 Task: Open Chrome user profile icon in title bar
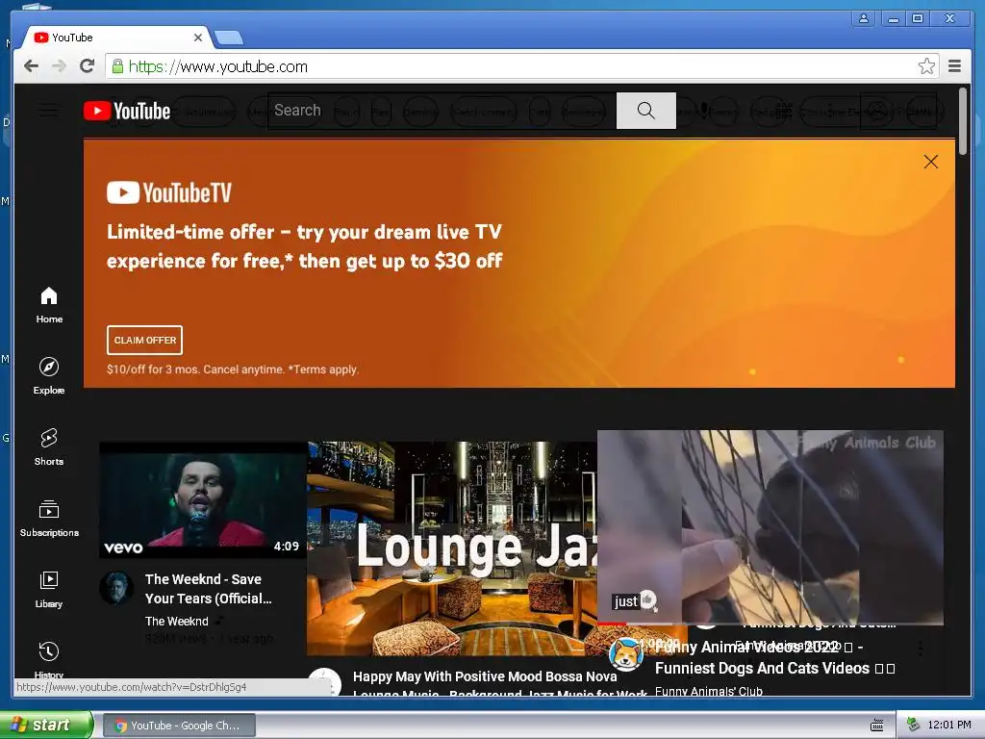864,19
